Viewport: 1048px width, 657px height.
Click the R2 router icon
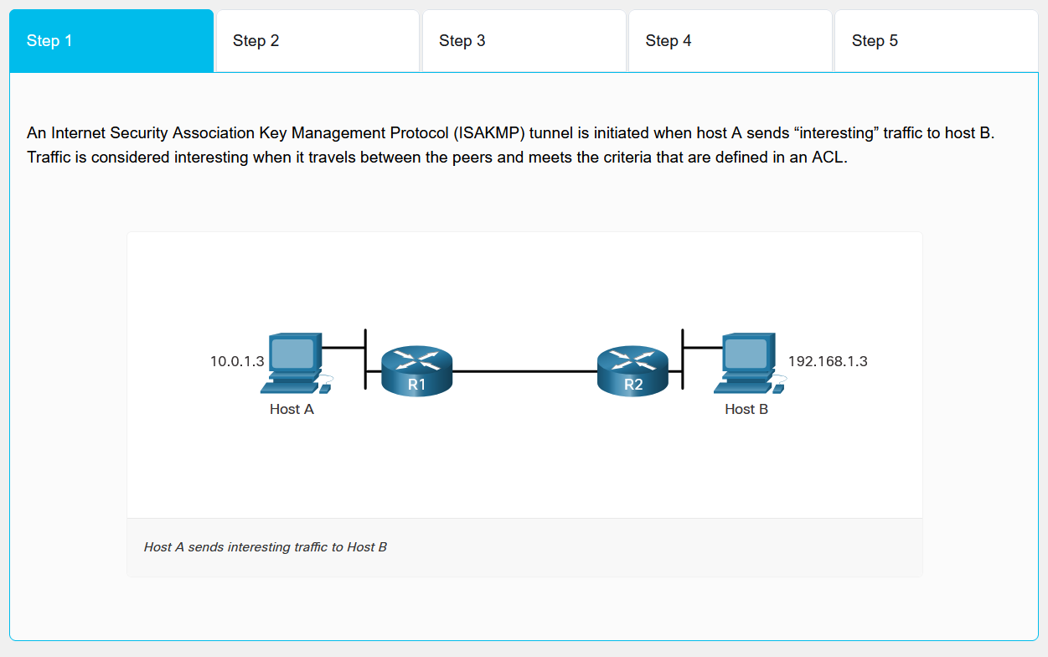tap(633, 370)
